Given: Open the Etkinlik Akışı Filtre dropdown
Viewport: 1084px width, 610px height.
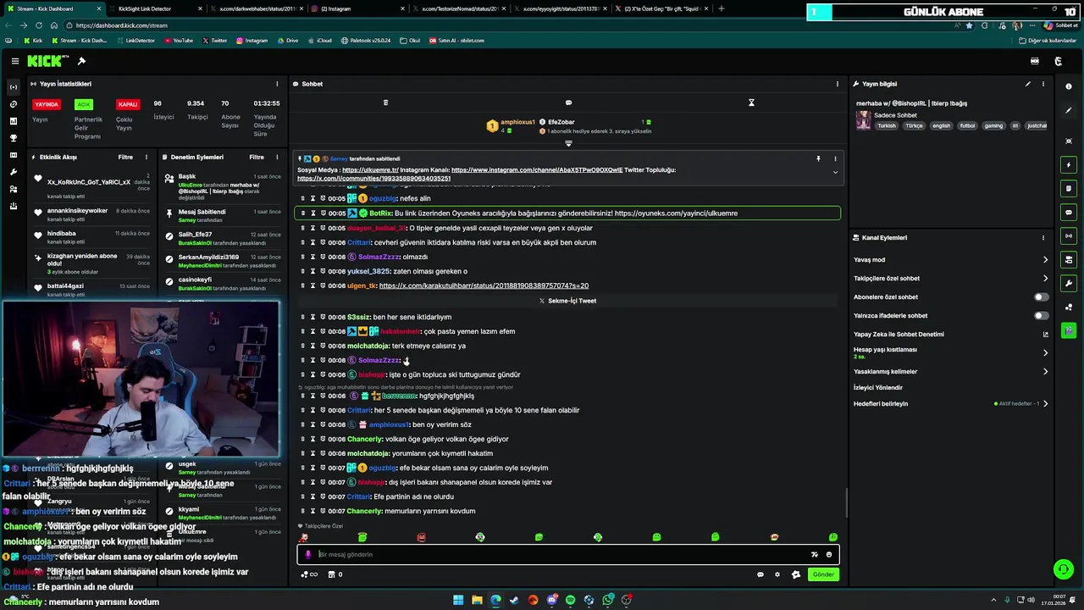Looking at the screenshot, I should [125, 157].
